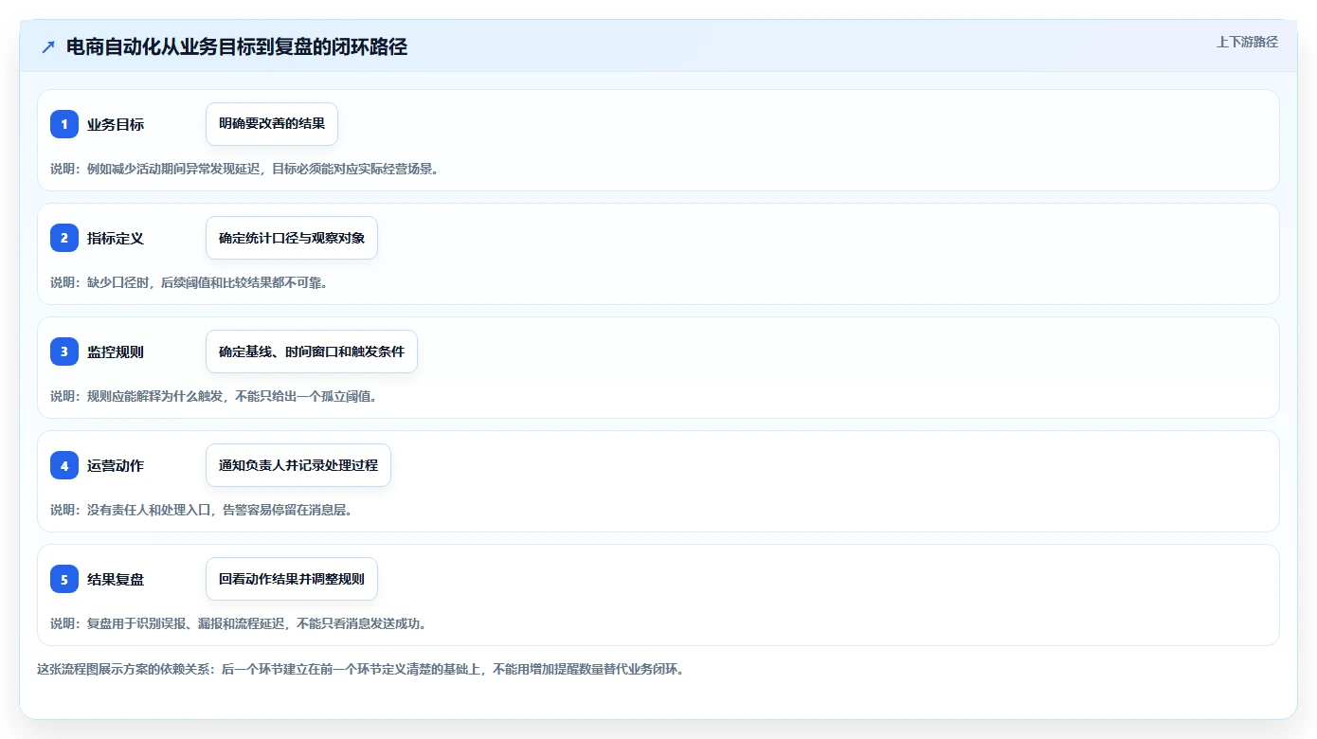Click the 通知负责人并记录处理过程 chip
1317x739 pixels.
(x=298, y=465)
